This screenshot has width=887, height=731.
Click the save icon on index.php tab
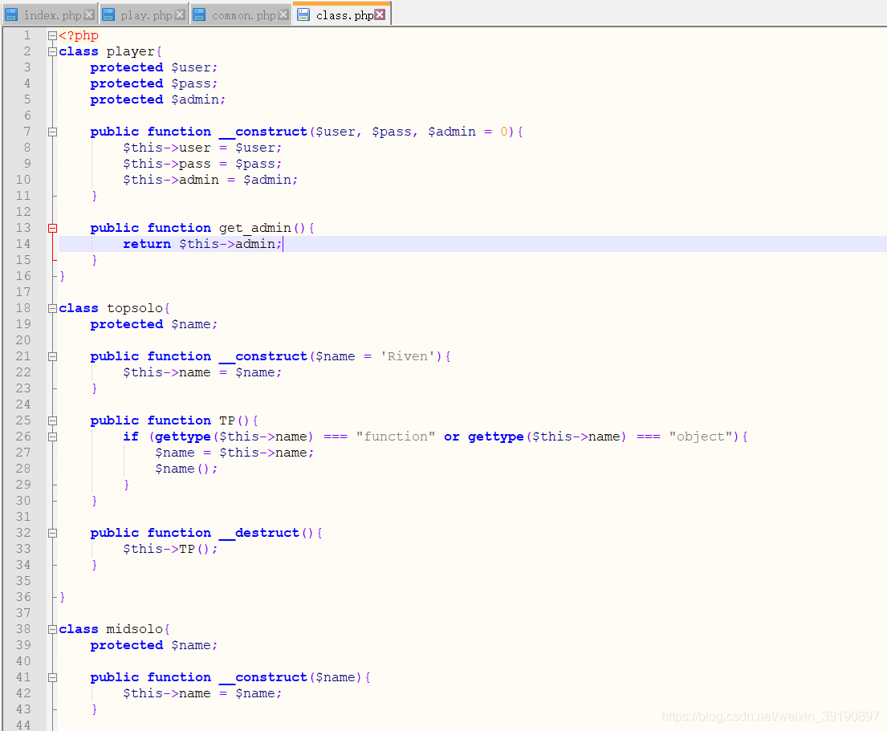pos(11,14)
